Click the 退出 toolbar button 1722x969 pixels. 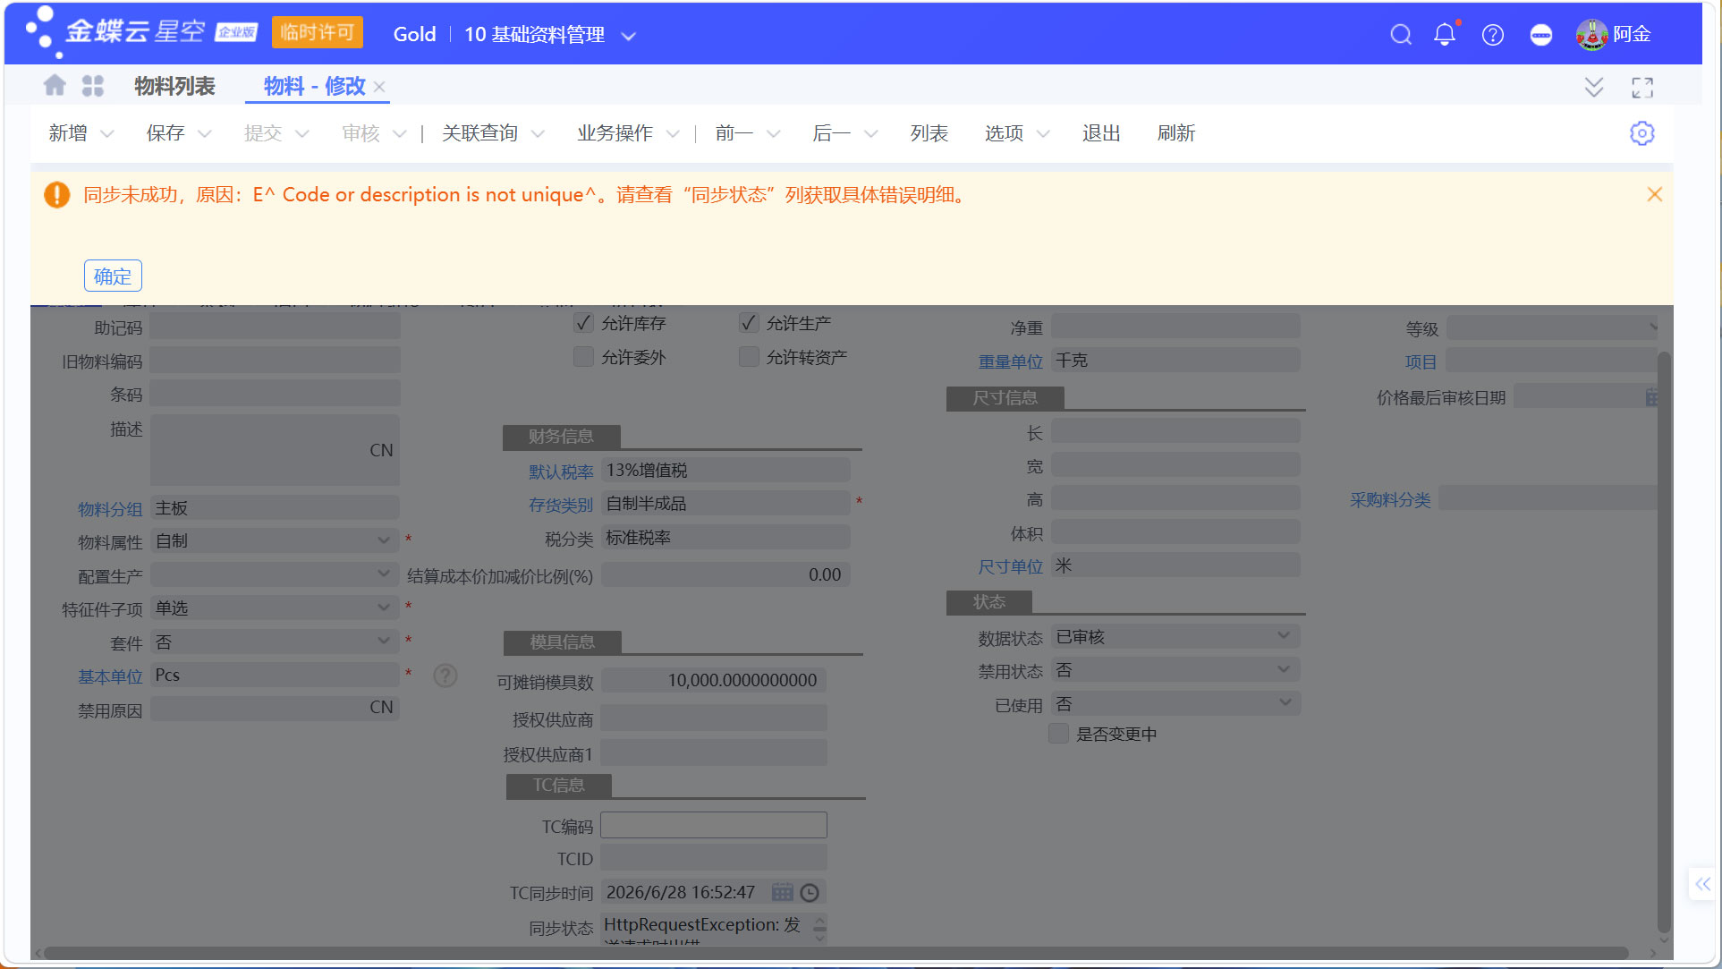click(1101, 133)
